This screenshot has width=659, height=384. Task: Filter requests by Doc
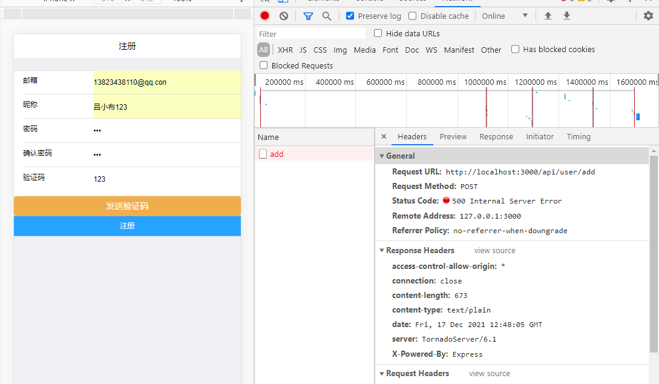[x=412, y=50]
